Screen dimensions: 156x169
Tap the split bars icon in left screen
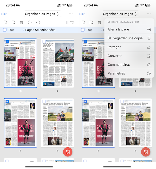[67, 22]
